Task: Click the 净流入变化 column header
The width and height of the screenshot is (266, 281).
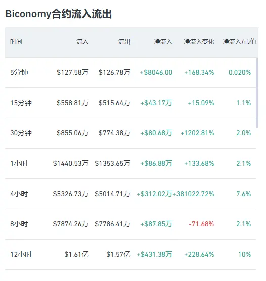Action: (x=199, y=42)
